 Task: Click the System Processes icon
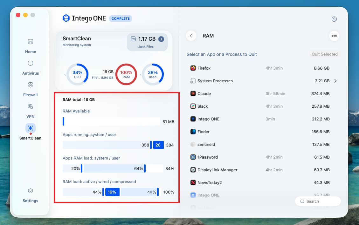tap(193, 81)
